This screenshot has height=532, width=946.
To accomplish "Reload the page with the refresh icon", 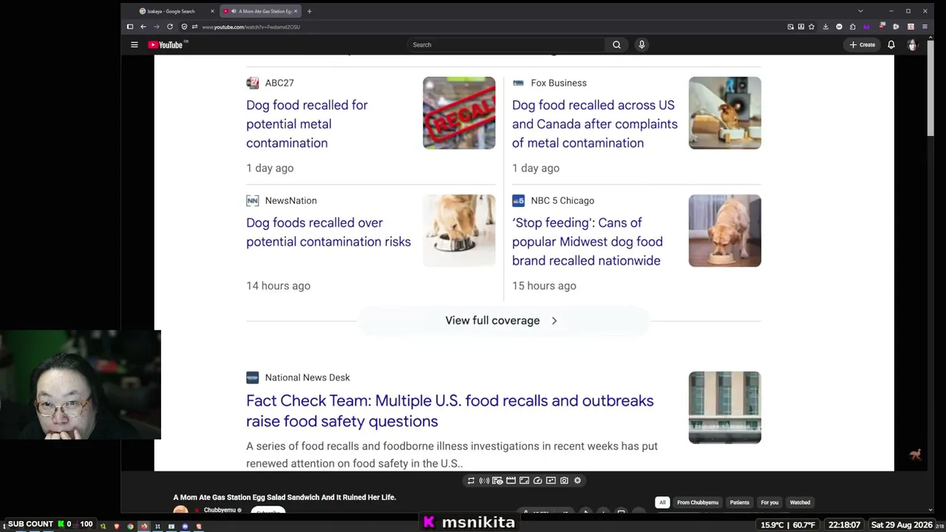I will click(170, 27).
